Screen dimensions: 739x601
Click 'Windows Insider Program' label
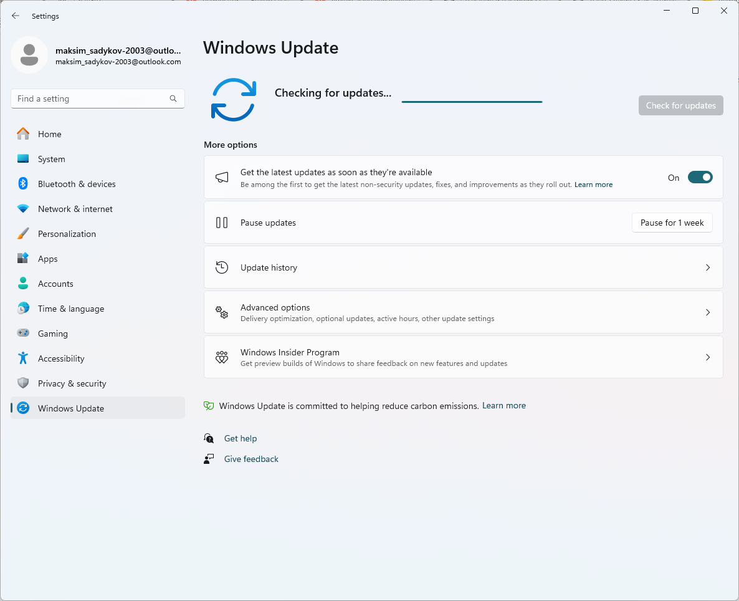290,352
